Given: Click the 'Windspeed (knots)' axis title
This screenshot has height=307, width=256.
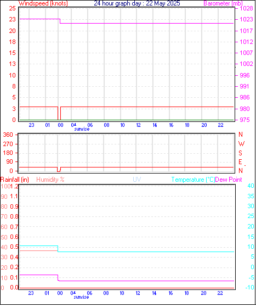Looking at the screenshot, I should 43,3.
